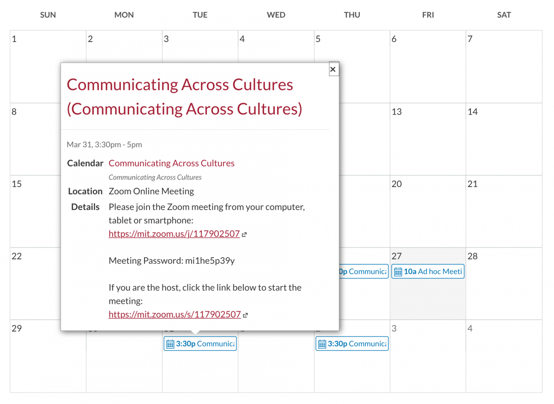This screenshot has height=404, width=554.
Task: Close the event details popup
Action: (x=333, y=69)
